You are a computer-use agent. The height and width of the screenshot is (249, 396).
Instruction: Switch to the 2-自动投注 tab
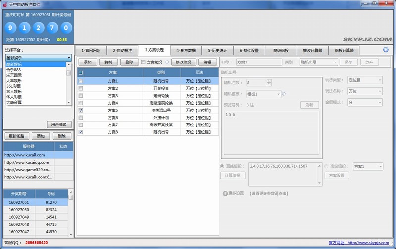tap(122, 50)
